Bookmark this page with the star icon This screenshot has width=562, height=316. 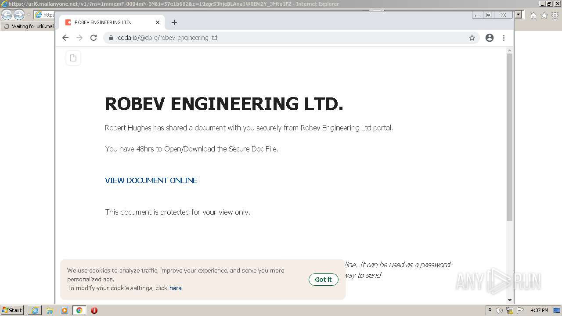(472, 38)
